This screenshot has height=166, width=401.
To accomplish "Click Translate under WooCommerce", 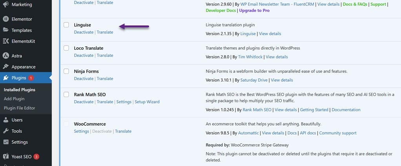I will (123, 131).
